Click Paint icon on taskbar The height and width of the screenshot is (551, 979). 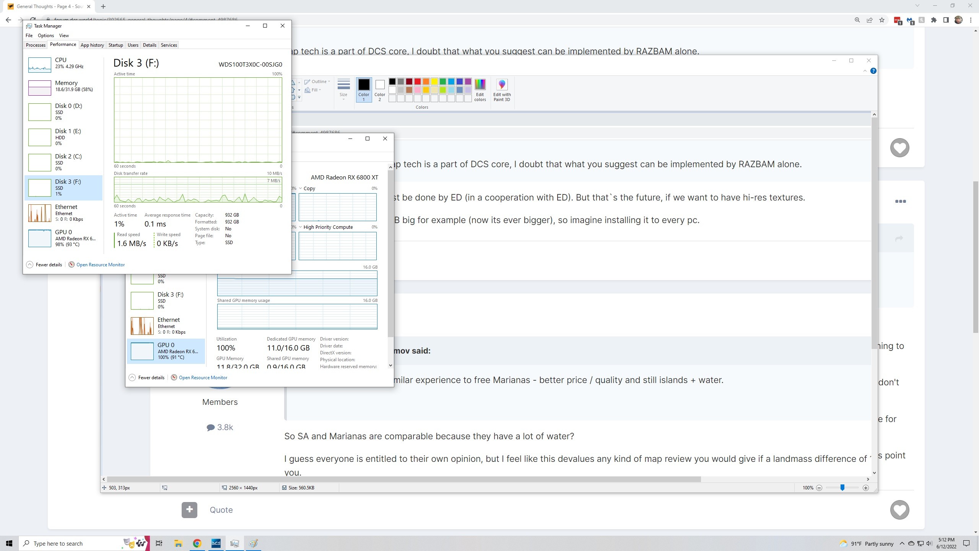[x=253, y=543]
